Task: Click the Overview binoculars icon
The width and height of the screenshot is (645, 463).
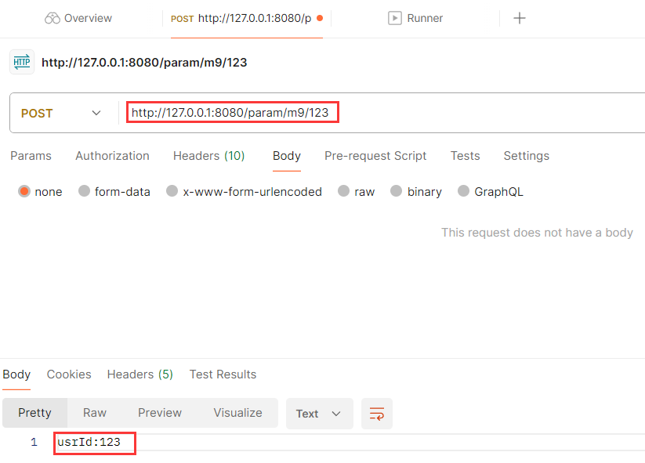Action: (53, 18)
